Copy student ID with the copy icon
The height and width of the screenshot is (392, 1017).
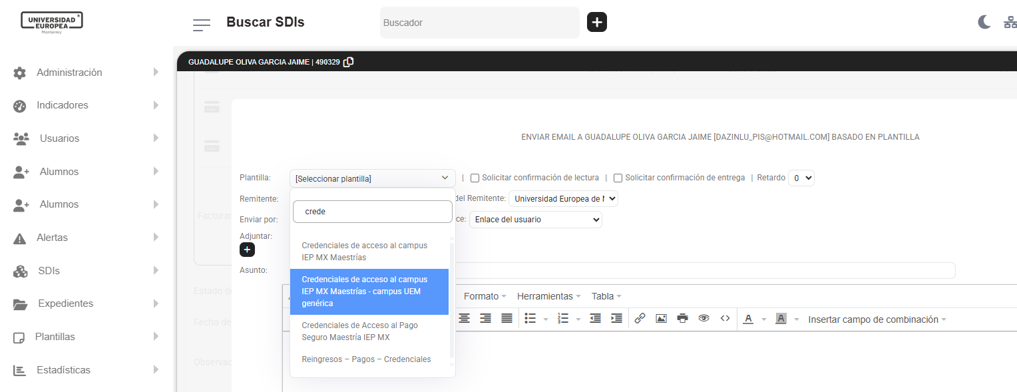tap(348, 62)
